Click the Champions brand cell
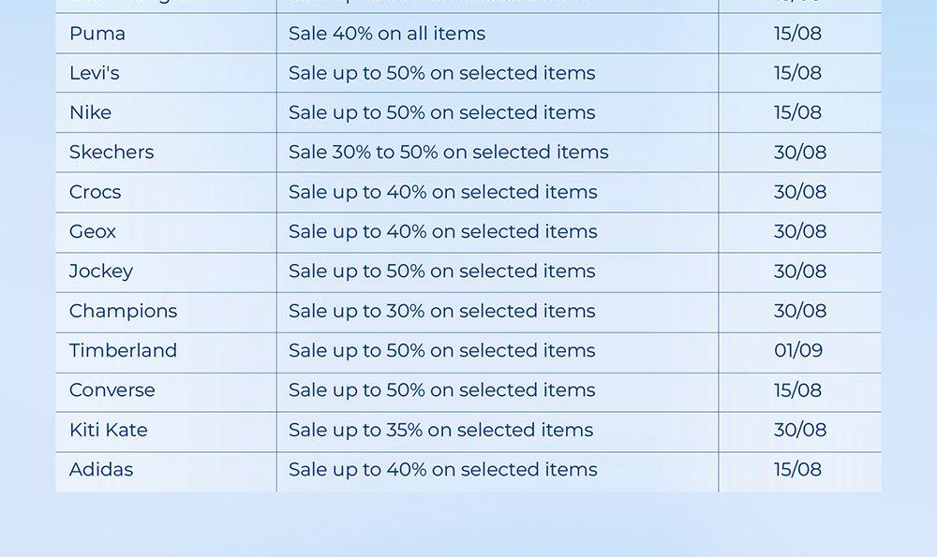This screenshot has height=557, width=937. click(x=123, y=311)
